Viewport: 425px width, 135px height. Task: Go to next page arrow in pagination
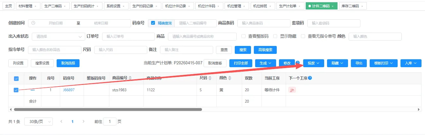(x=84, y=121)
